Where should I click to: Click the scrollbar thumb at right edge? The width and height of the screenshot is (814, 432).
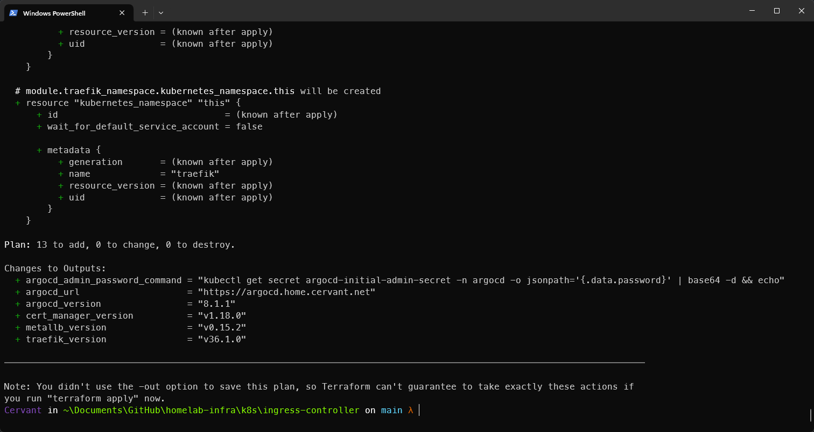[811, 415]
